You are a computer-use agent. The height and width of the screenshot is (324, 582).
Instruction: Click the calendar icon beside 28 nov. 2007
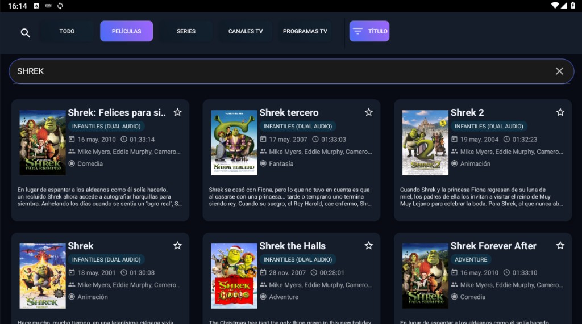pyautogui.click(x=263, y=272)
